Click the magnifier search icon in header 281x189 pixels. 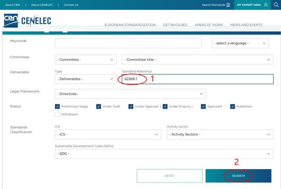pyautogui.click(x=276, y=5)
